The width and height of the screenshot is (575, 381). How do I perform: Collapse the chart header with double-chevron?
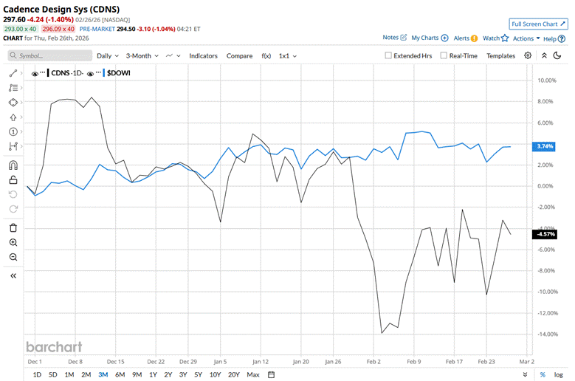544,55
